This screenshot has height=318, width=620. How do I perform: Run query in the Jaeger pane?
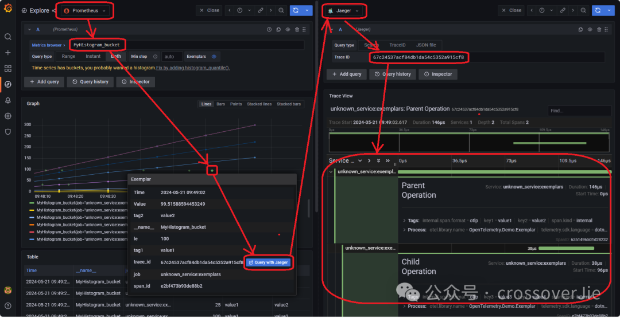[x=598, y=11]
